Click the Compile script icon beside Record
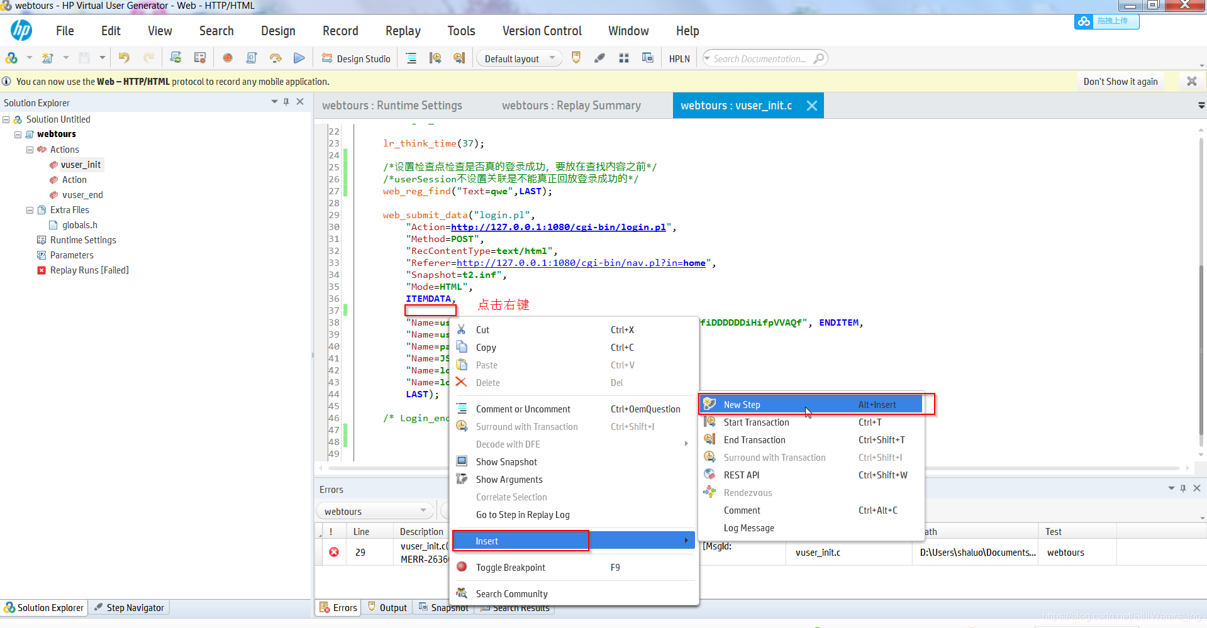This screenshot has width=1207, height=628. pos(252,58)
